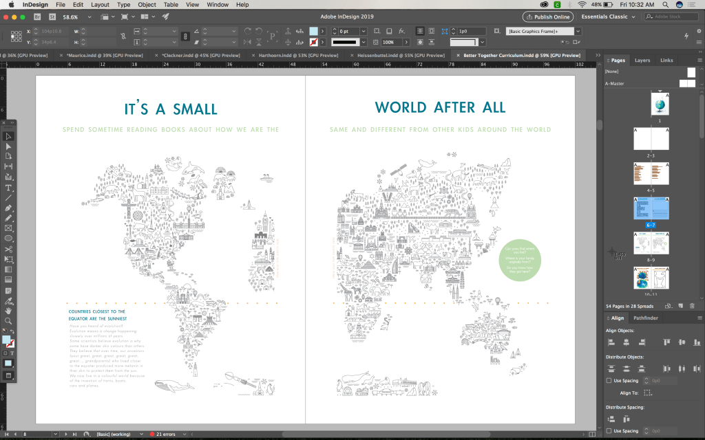
Task: Switch to the Layers panel tab
Action: click(x=642, y=60)
